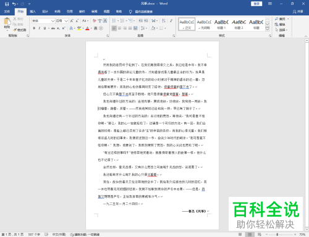Image resolution: width=309 pixels, height=237 pixels.
Task: Click the Paste clipboard icon
Action: click(7, 22)
